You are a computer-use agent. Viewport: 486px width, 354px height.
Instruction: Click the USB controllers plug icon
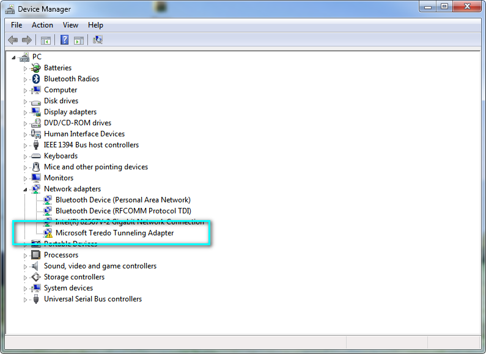click(x=36, y=299)
